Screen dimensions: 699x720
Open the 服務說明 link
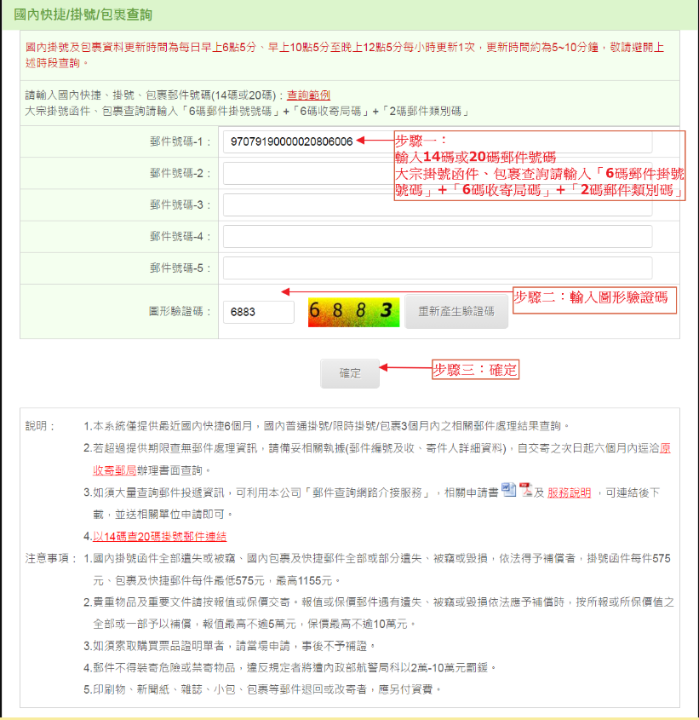click(569, 492)
